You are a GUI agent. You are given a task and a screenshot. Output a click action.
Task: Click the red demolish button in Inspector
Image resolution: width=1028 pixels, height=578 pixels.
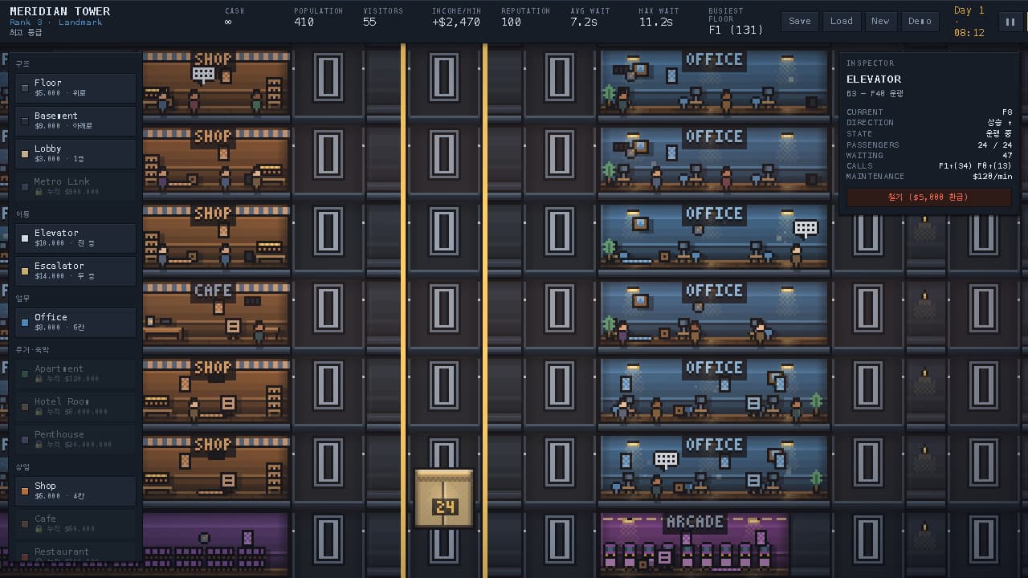pos(929,197)
